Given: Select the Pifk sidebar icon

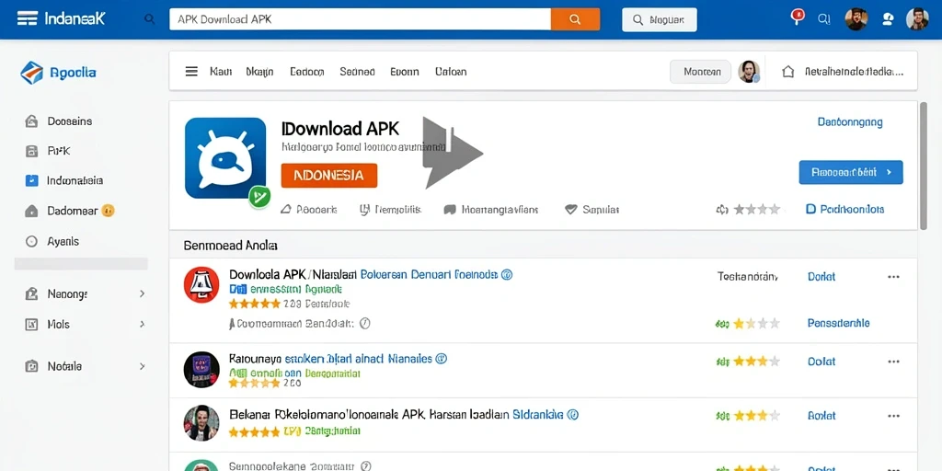Looking at the screenshot, I should 32,151.
